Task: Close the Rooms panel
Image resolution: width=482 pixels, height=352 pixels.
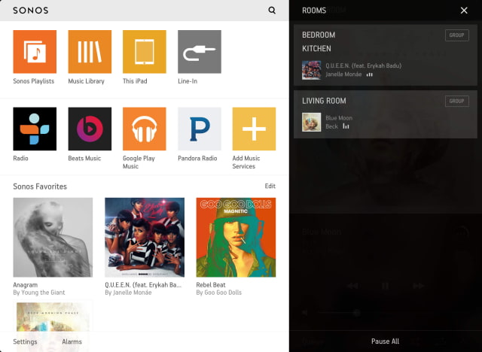Action: pyautogui.click(x=464, y=11)
